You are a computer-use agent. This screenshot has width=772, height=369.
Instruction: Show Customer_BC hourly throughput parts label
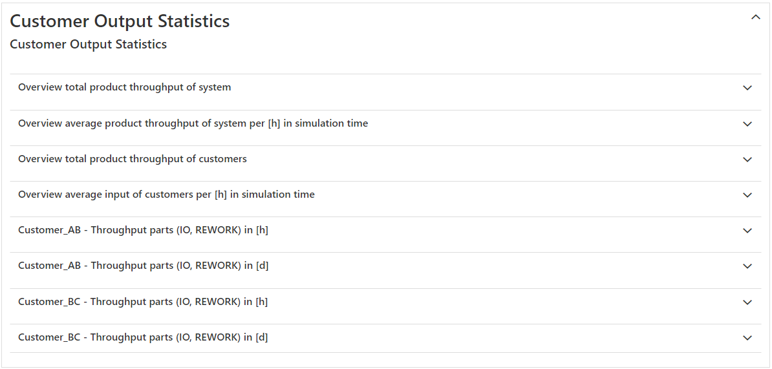coord(143,302)
